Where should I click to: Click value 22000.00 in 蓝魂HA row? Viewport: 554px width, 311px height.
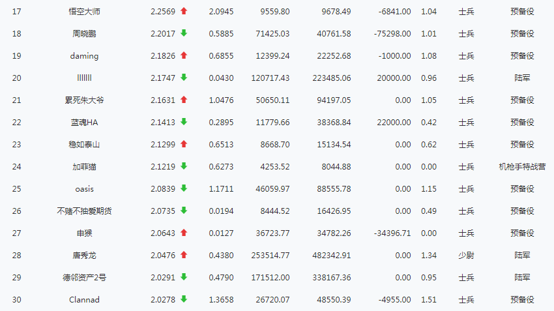394,123
